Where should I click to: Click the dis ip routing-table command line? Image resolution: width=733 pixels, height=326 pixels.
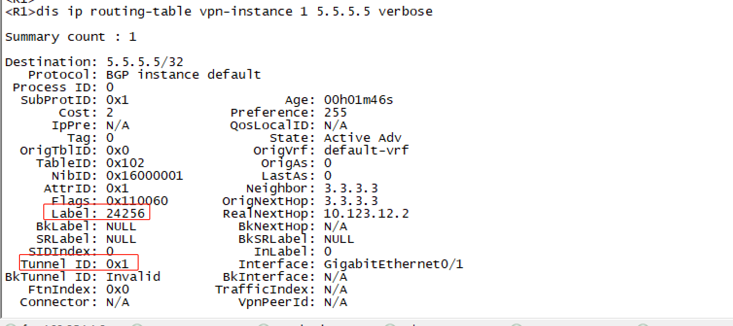(x=219, y=11)
